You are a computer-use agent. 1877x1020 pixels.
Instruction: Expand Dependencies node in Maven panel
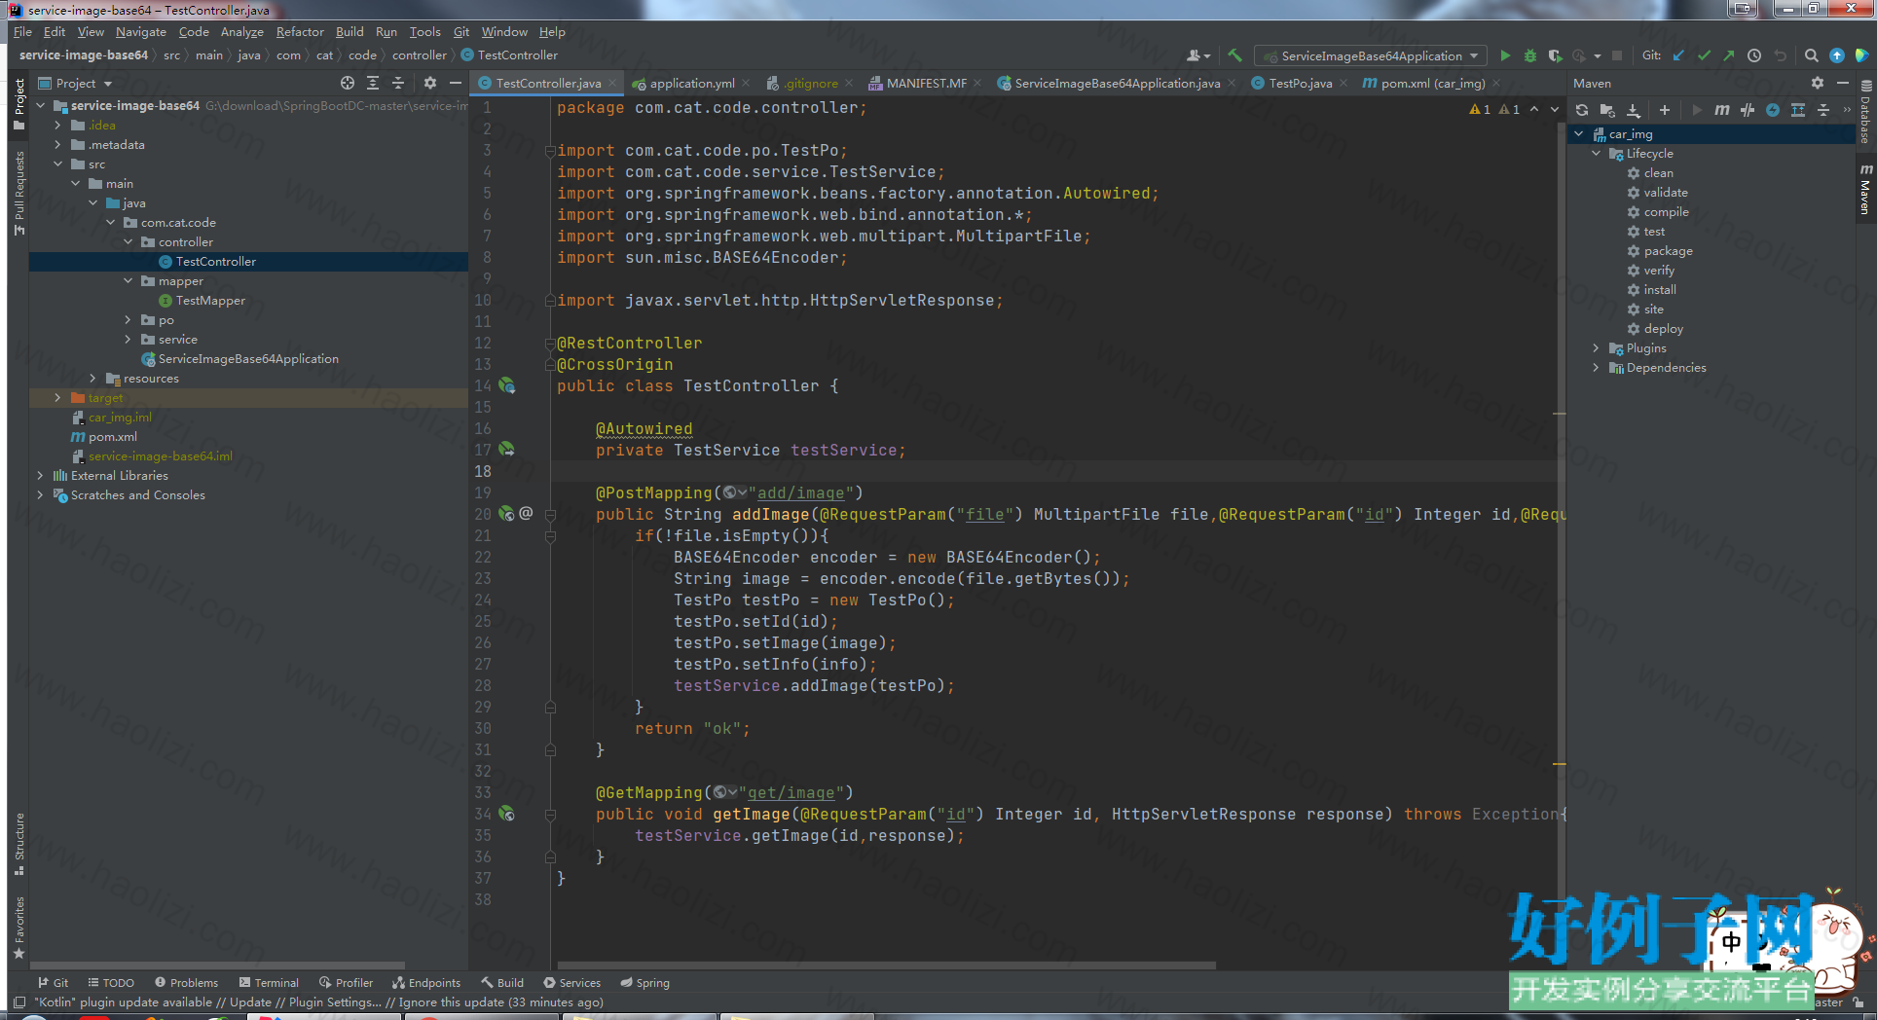pos(1597,368)
